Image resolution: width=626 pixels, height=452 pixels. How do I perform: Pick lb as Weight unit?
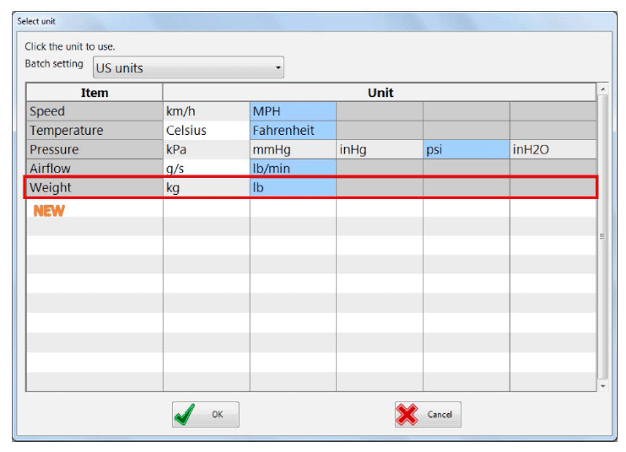[x=292, y=188]
